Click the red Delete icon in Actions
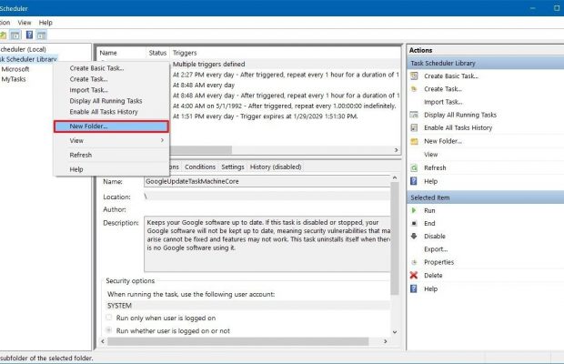The height and width of the screenshot is (364, 564). (x=414, y=275)
